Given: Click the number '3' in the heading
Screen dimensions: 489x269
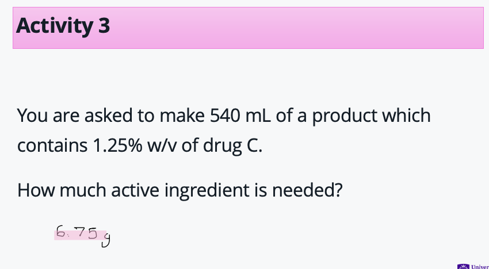Looking at the screenshot, I should (104, 26).
